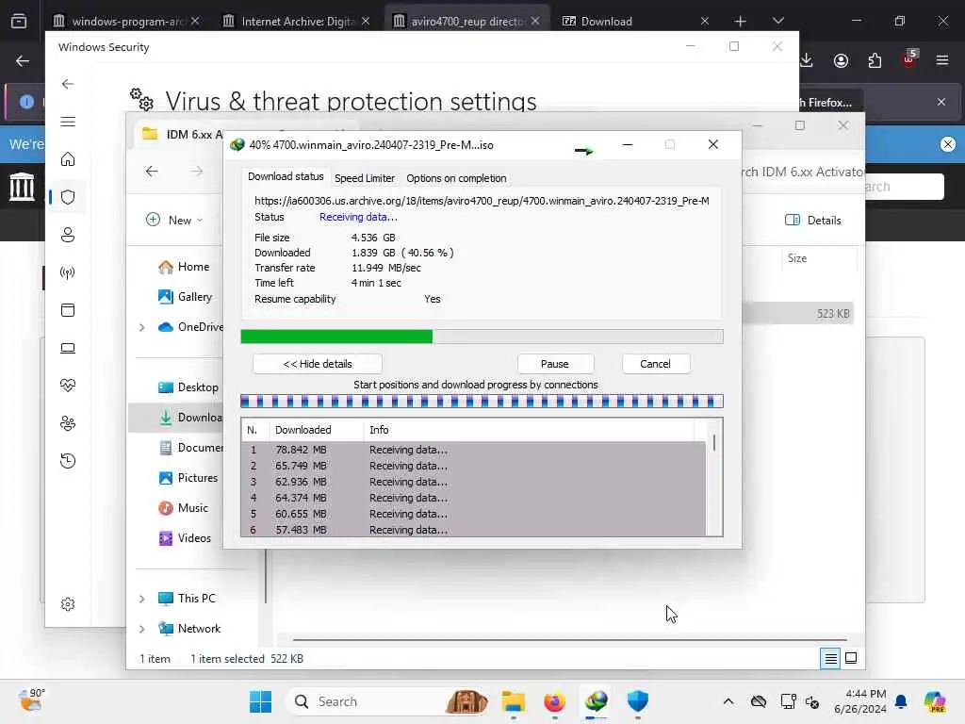Toggle Details pane in File Explorer
Screen dimensions: 965x724
[x=813, y=221]
